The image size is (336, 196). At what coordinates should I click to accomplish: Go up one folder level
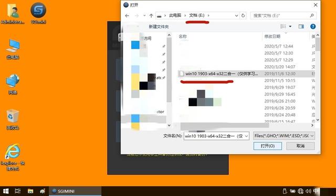pos(151,16)
